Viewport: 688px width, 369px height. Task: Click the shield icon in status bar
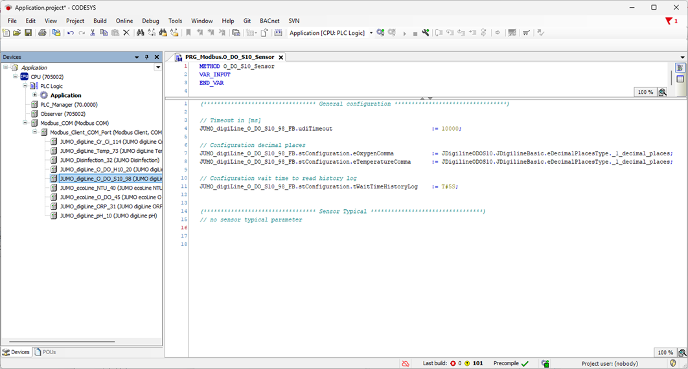click(x=673, y=363)
